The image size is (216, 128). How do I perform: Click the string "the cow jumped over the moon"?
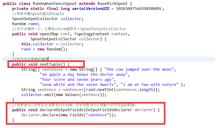[139, 69]
